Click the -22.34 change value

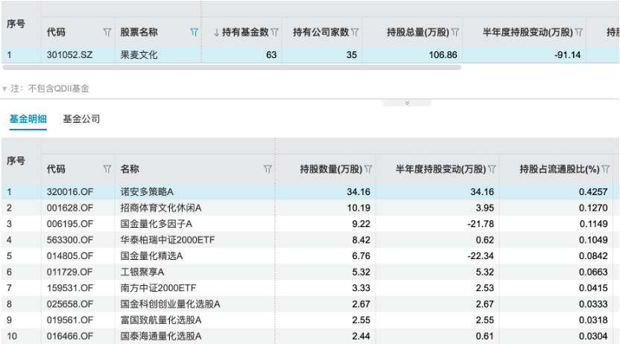[x=481, y=256]
